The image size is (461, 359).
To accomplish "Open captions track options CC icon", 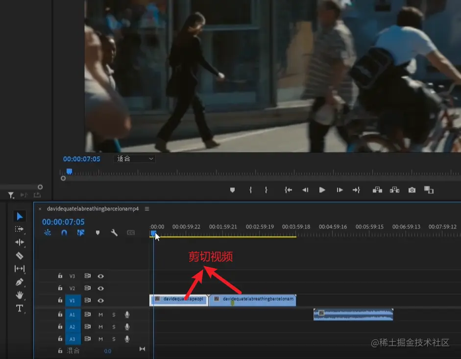I will (131, 232).
